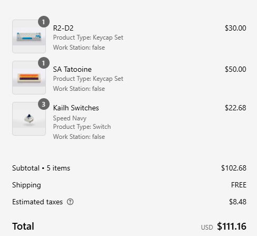
Task: Click the $102.68 subtotal amount
Action: click(234, 168)
